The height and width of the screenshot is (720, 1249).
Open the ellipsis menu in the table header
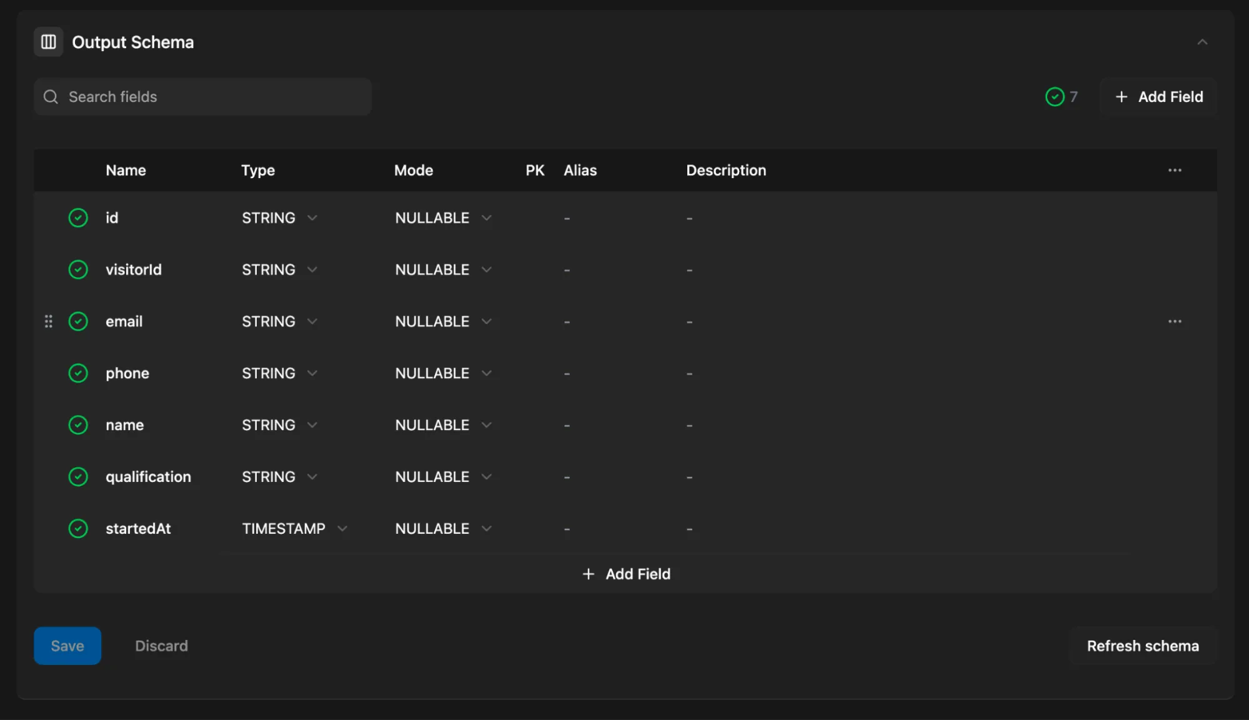tap(1175, 170)
